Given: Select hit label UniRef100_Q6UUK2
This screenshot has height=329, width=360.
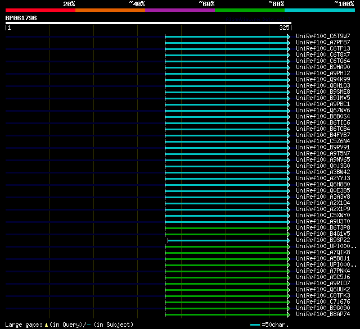Looking at the screenshot, I should [x=323, y=290].
